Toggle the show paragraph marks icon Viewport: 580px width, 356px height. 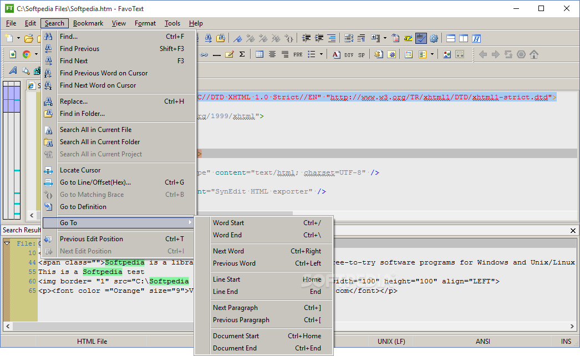(361, 38)
